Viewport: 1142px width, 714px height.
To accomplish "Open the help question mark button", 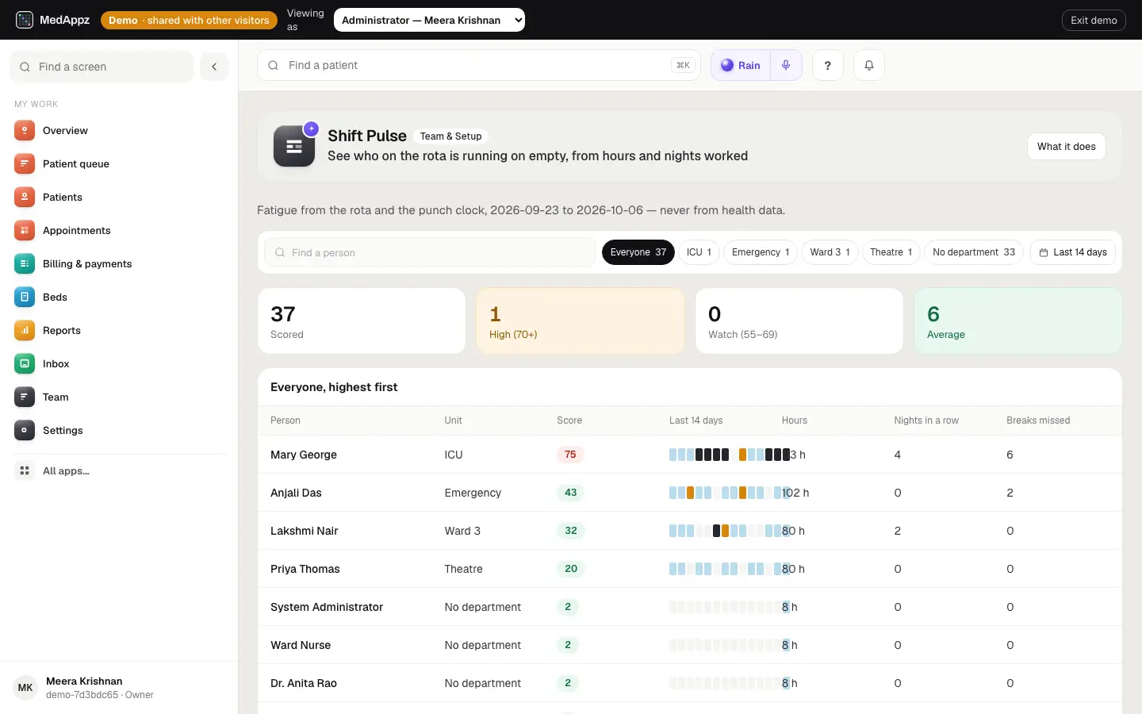I will click(828, 65).
